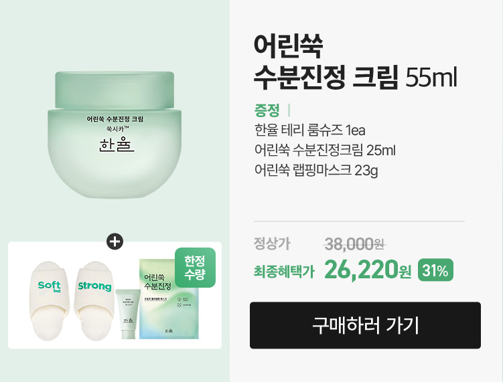Click the 한율 brand logo on jar
This screenshot has height=382, width=503.
(x=116, y=145)
